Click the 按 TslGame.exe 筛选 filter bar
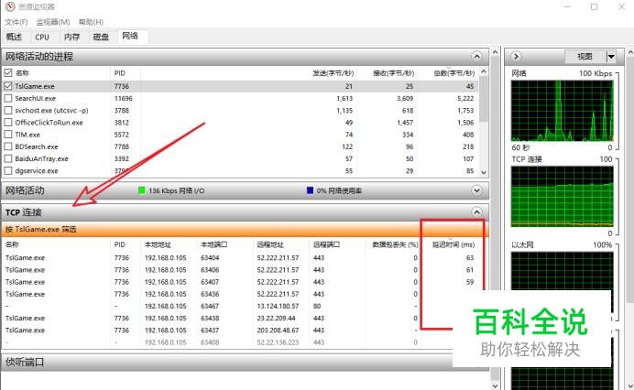The image size is (634, 390). (x=245, y=229)
